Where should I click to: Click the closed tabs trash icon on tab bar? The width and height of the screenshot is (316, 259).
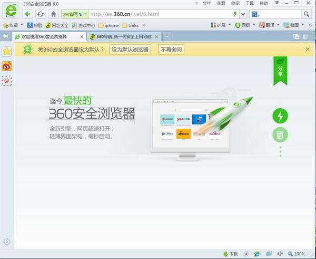(305, 36)
